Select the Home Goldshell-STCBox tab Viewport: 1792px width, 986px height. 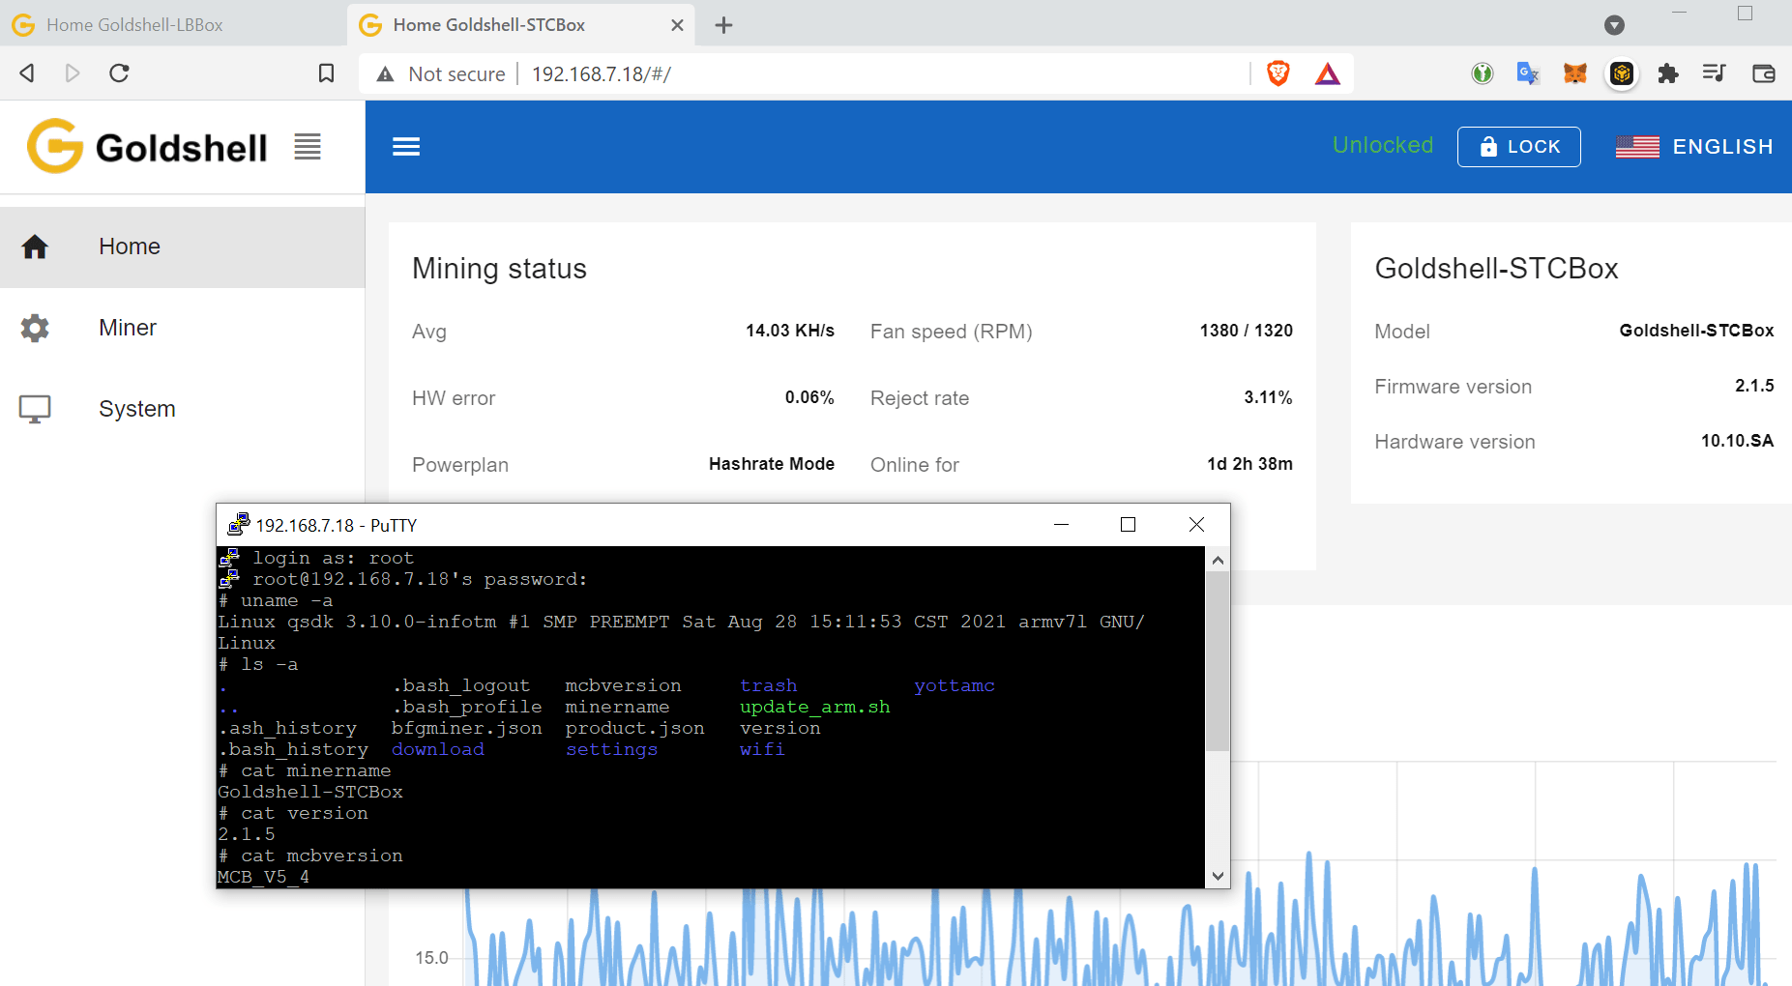(x=521, y=25)
